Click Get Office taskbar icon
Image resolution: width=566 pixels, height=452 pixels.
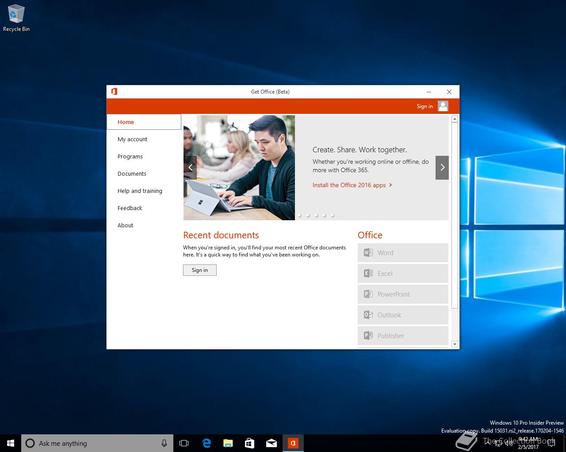click(x=293, y=443)
